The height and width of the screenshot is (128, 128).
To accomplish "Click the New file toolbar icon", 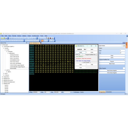I will coord(2,38).
